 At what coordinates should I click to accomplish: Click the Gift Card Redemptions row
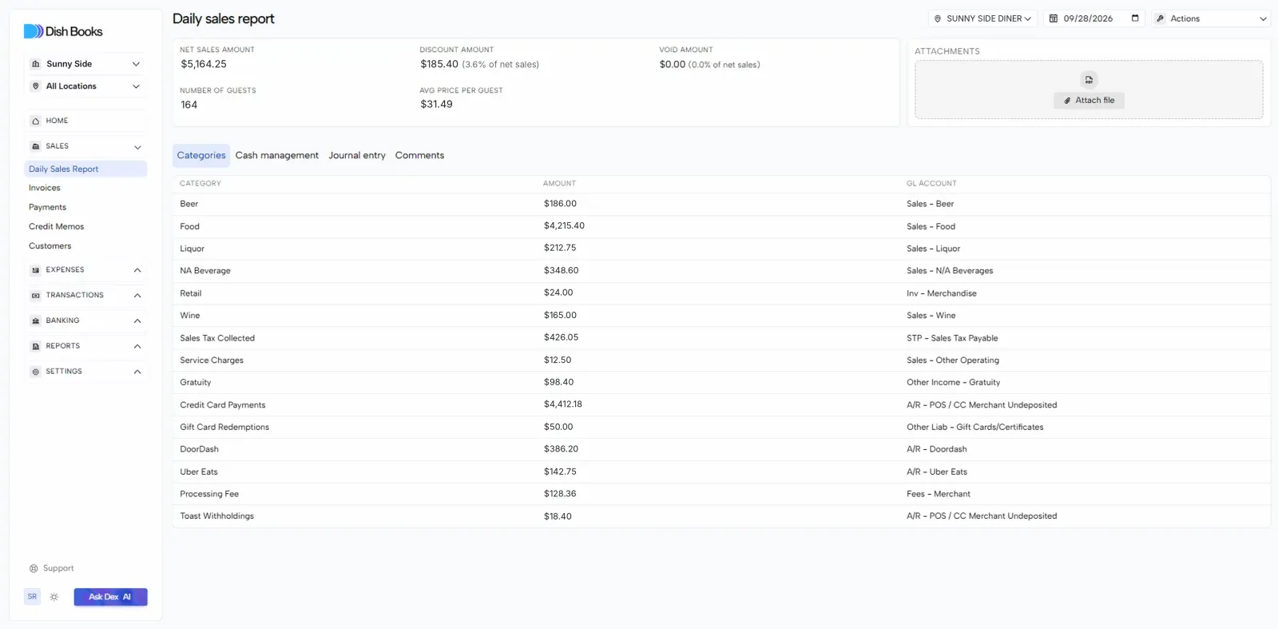point(721,428)
